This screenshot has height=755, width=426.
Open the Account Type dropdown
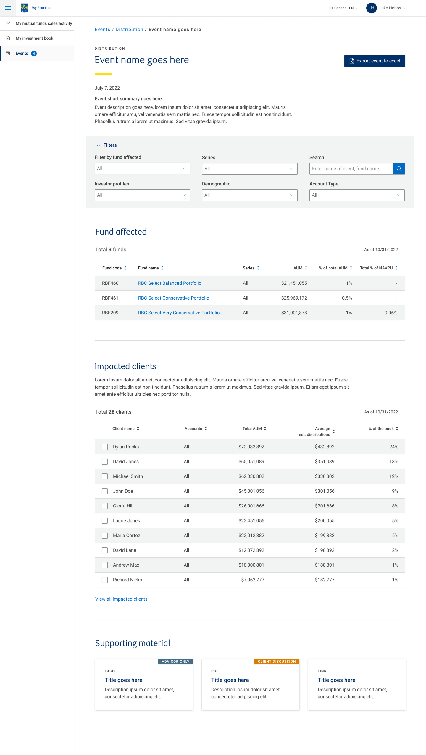(357, 195)
